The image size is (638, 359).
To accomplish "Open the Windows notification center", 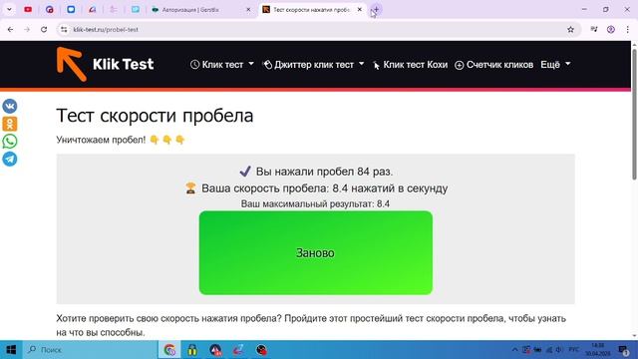I will [x=623, y=350].
